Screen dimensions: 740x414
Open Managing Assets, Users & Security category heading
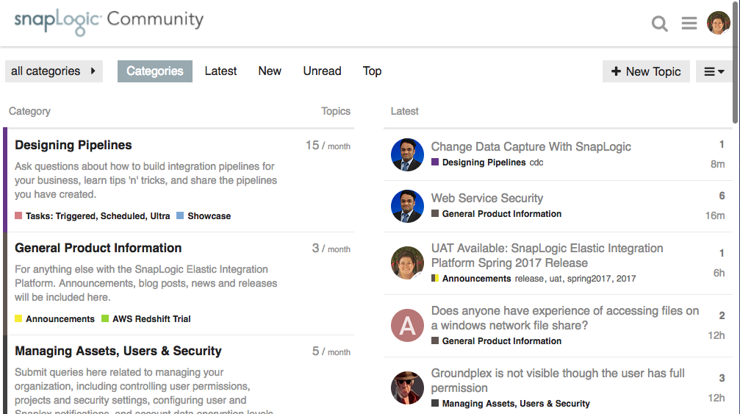pyautogui.click(x=118, y=351)
